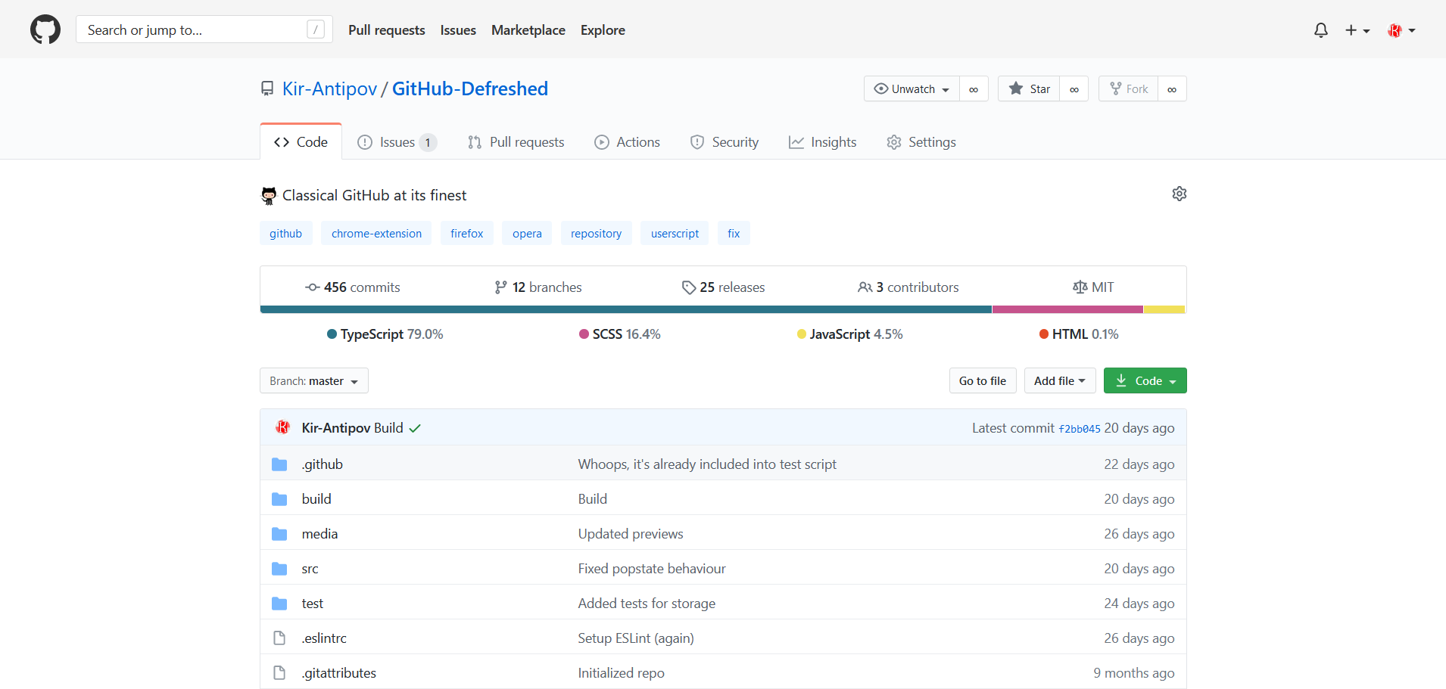Switch to the Insights tab
The height and width of the screenshot is (689, 1446).
tap(823, 141)
